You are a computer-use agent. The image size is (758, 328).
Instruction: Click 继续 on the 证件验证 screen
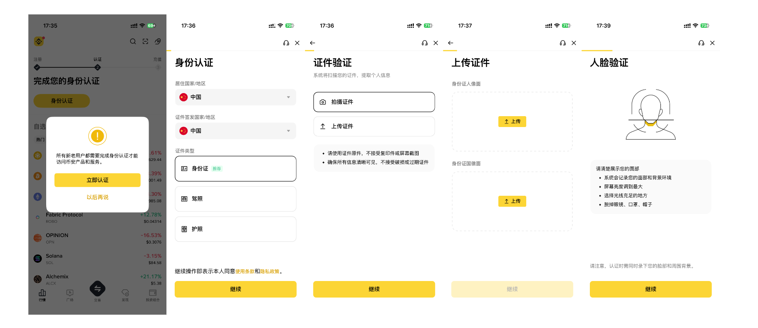click(374, 289)
